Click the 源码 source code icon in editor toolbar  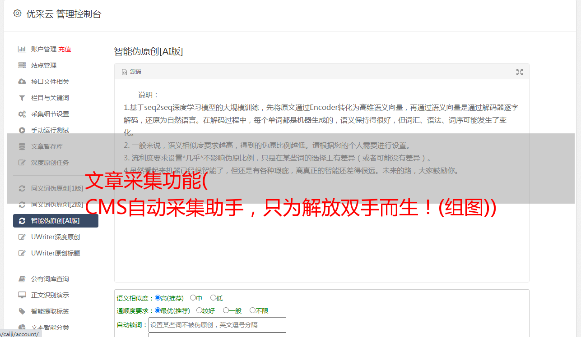click(x=125, y=72)
